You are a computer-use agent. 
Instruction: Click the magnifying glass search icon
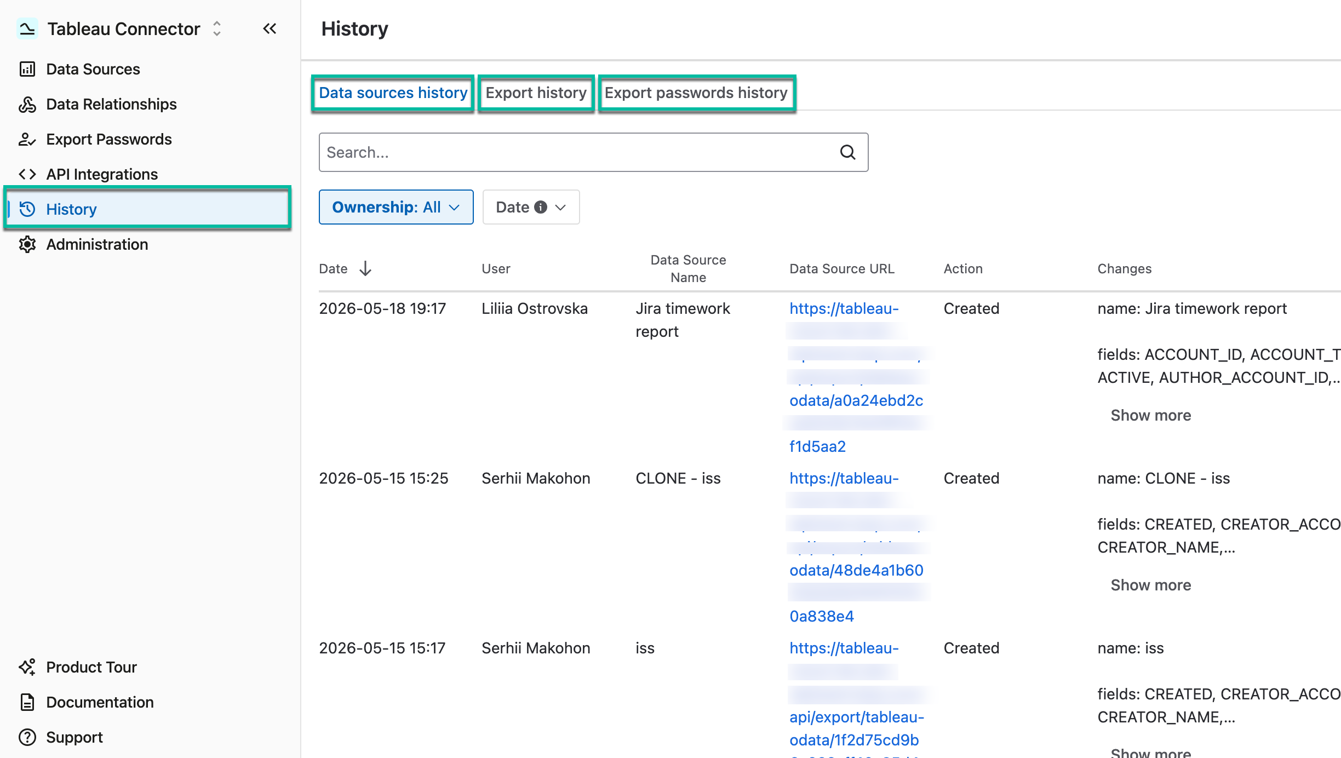click(x=847, y=152)
